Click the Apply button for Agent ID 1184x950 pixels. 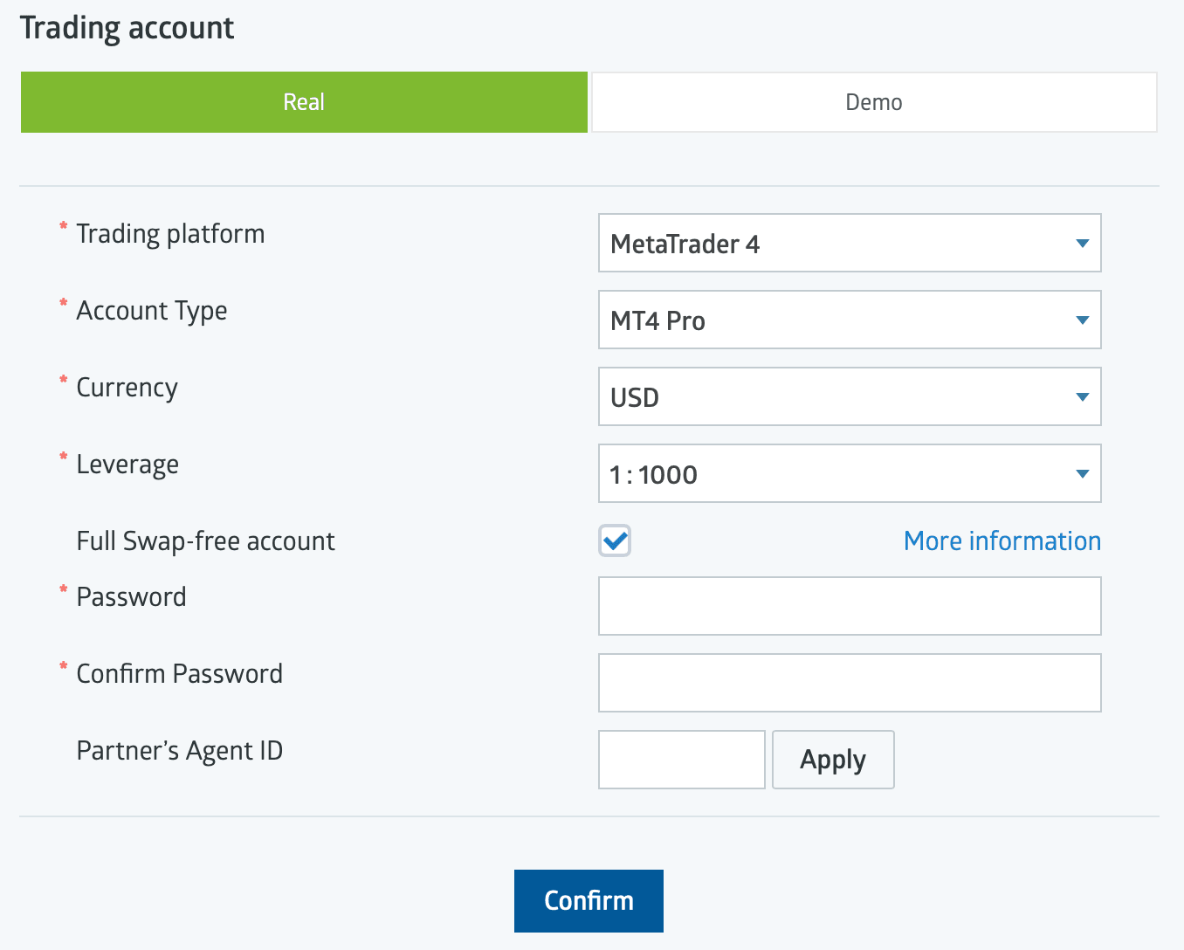click(x=833, y=760)
